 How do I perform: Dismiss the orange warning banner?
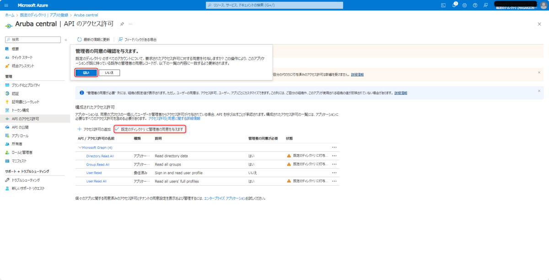click(539, 73)
